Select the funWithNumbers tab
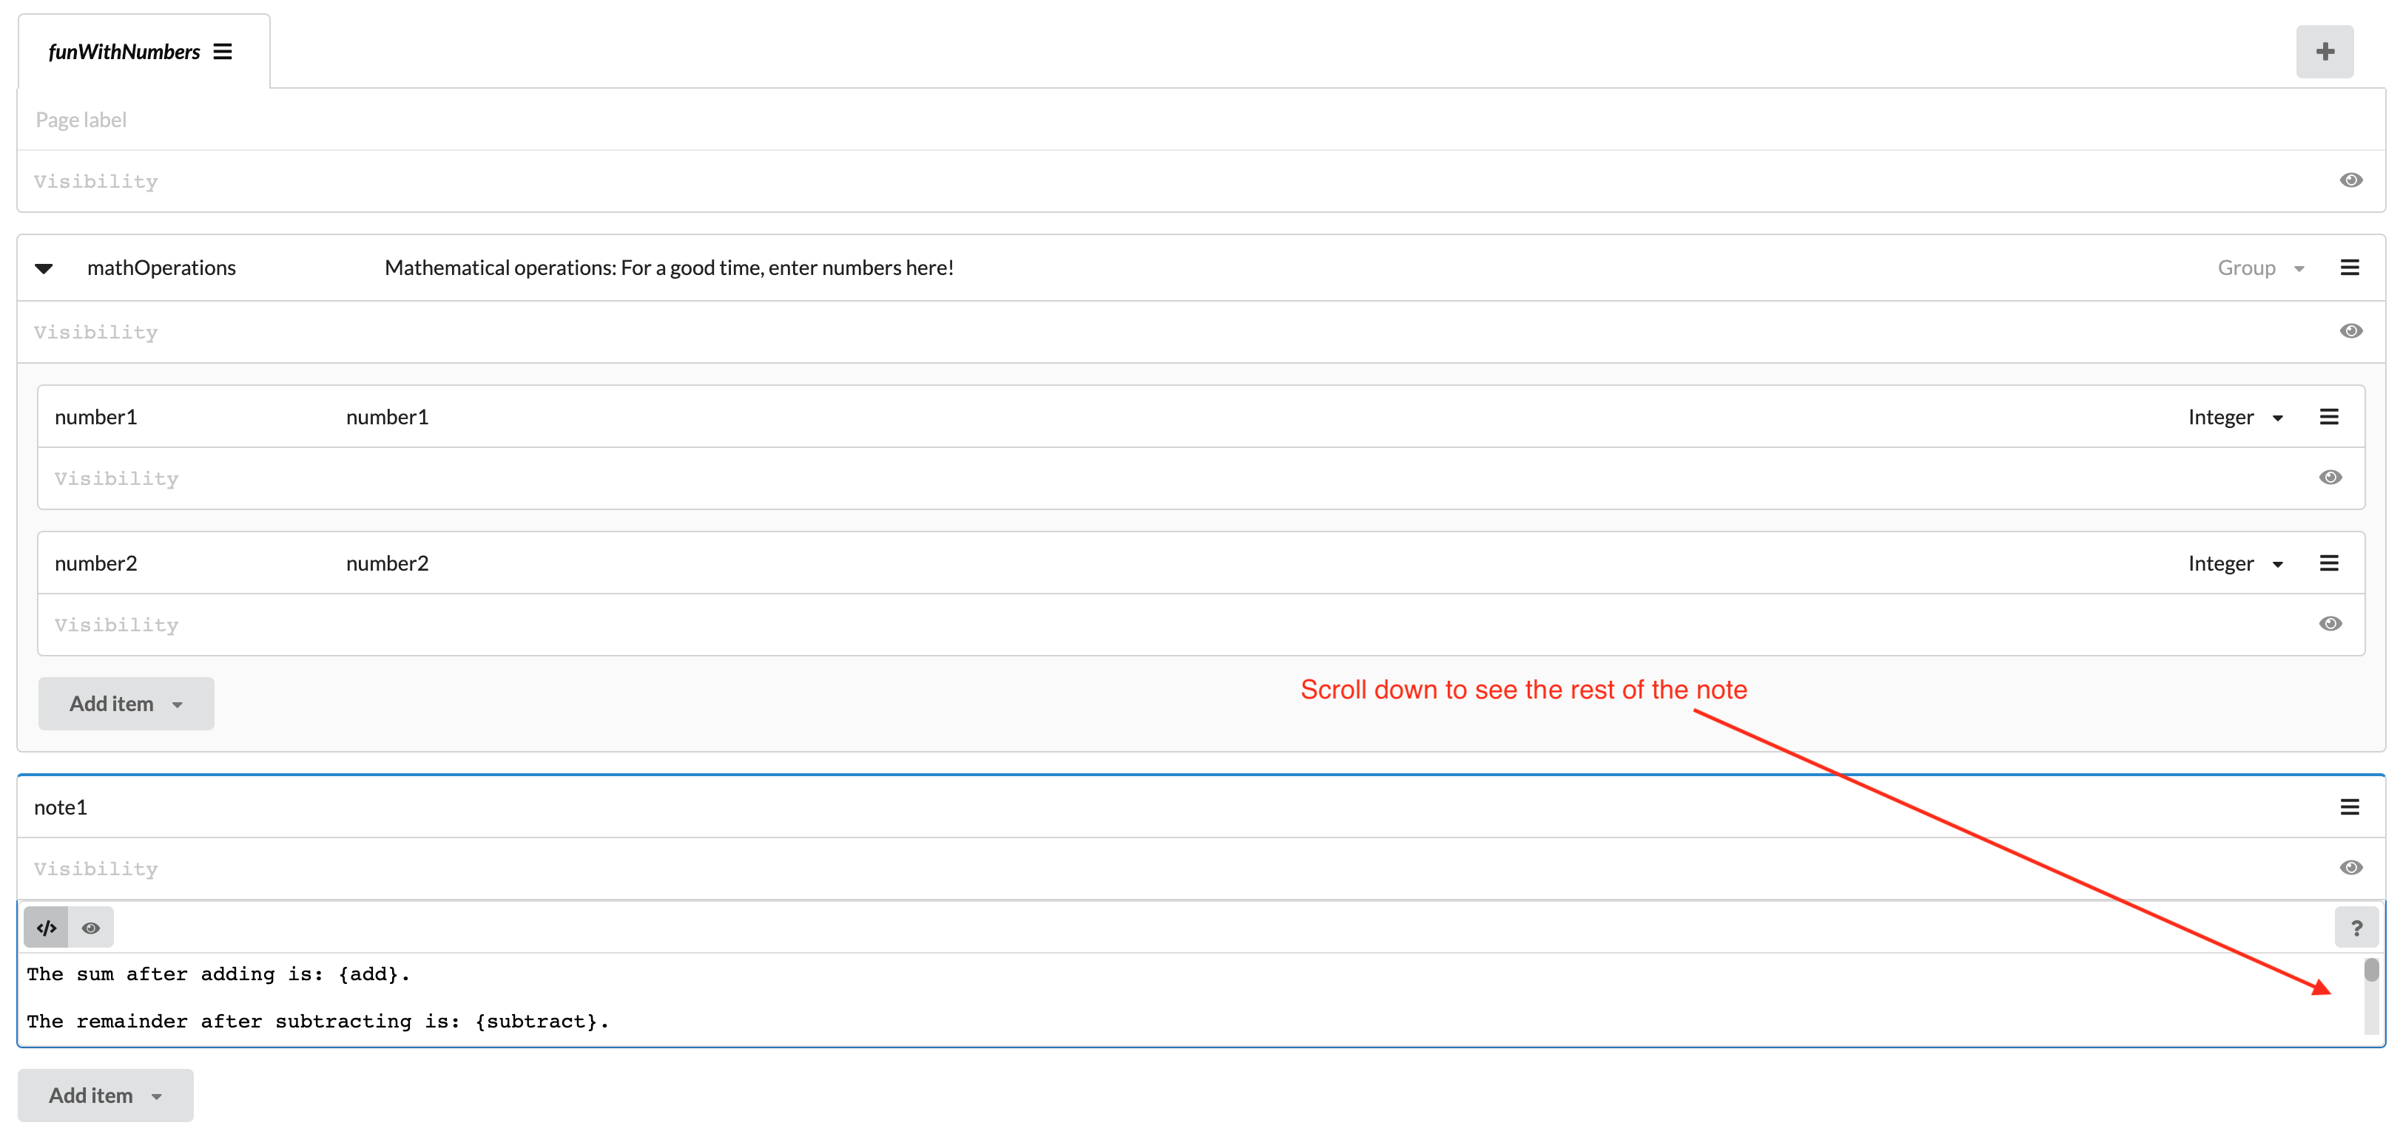Screen dimensions: 2400x1131 pos(126,51)
